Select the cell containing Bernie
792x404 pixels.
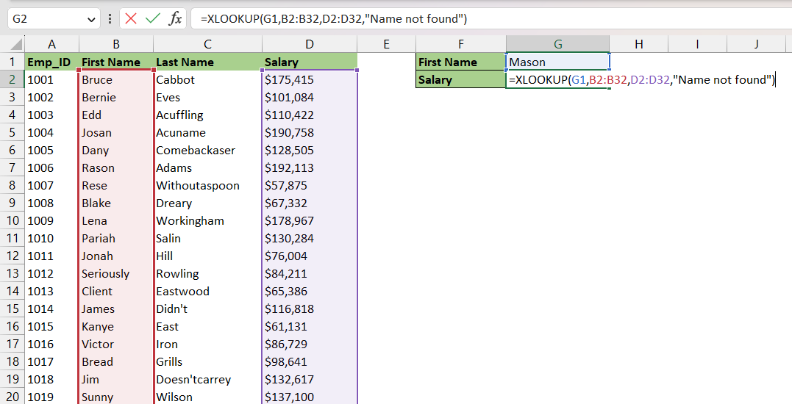(x=116, y=98)
